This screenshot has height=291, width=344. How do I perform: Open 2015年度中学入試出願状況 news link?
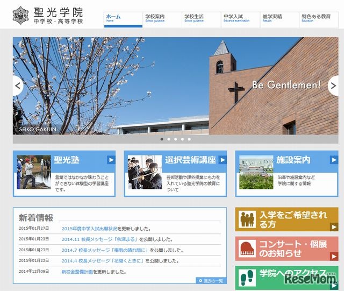click(89, 229)
